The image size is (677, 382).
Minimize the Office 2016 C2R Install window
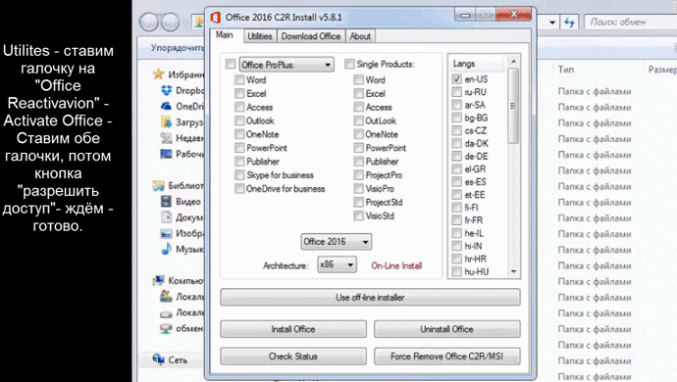[465, 15]
